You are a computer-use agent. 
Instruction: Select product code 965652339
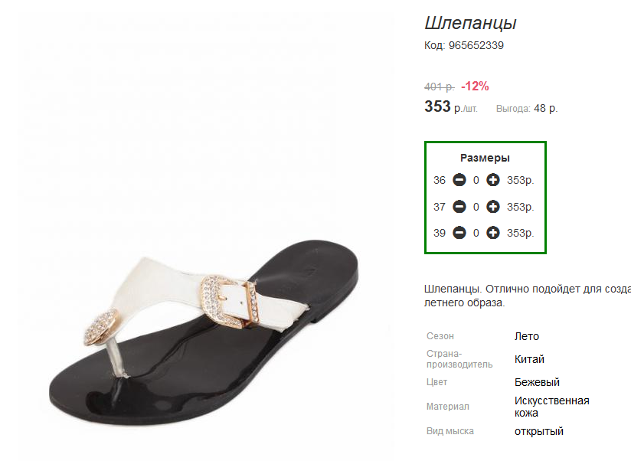(476, 45)
